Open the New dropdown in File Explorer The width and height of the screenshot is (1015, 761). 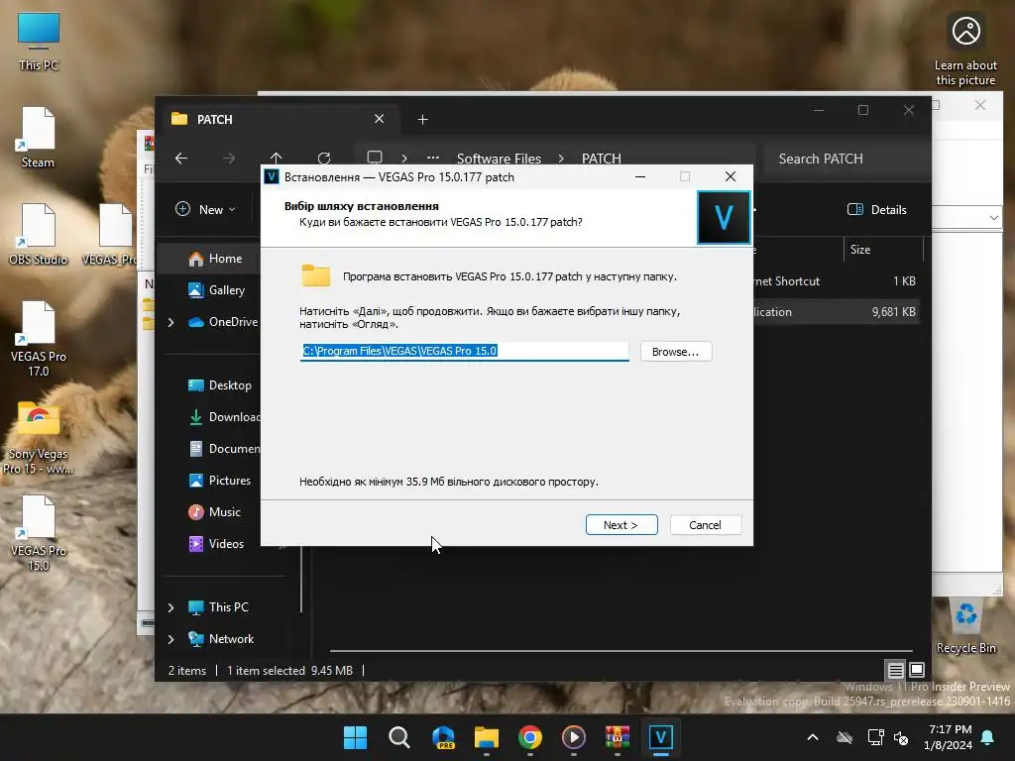pos(206,210)
